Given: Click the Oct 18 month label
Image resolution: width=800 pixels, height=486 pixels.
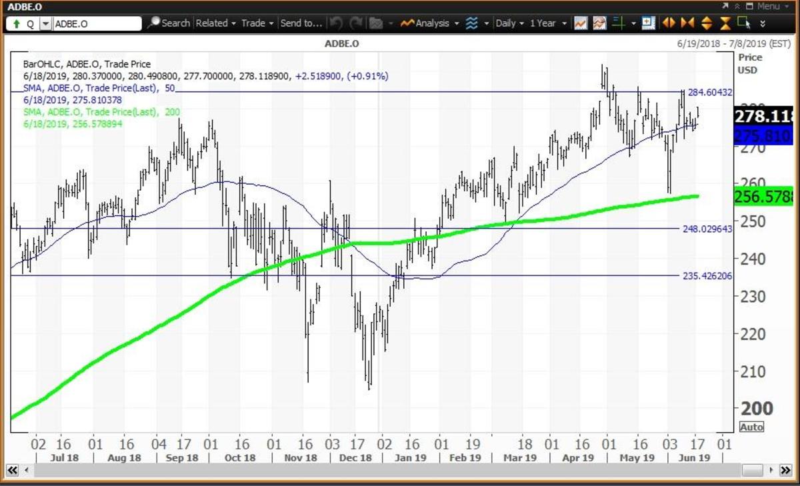Looking at the screenshot, I should pyautogui.click(x=239, y=458).
